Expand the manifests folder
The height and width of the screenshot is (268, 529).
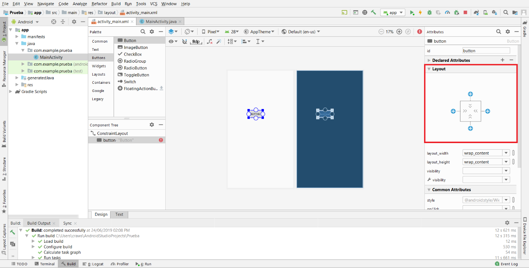click(x=17, y=37)
